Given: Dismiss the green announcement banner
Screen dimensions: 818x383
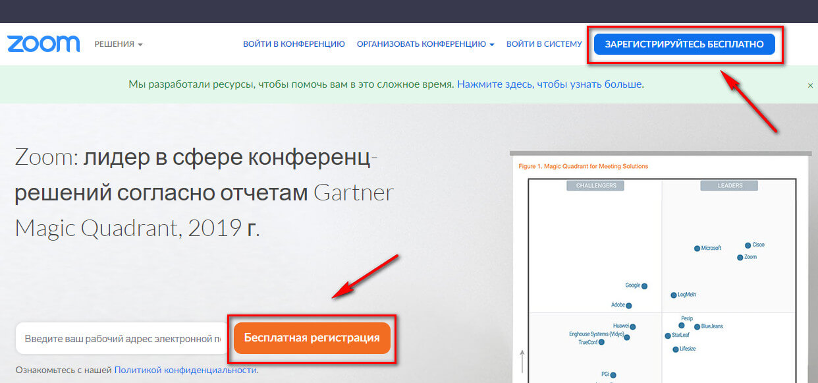Looking at the screenshot, I should pos(809,86).
